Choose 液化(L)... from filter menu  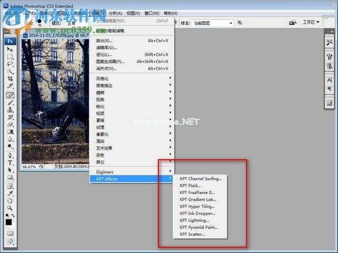pyautogui.click(x=132, y=55)
